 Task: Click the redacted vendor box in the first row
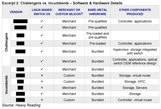coord(20,21)
